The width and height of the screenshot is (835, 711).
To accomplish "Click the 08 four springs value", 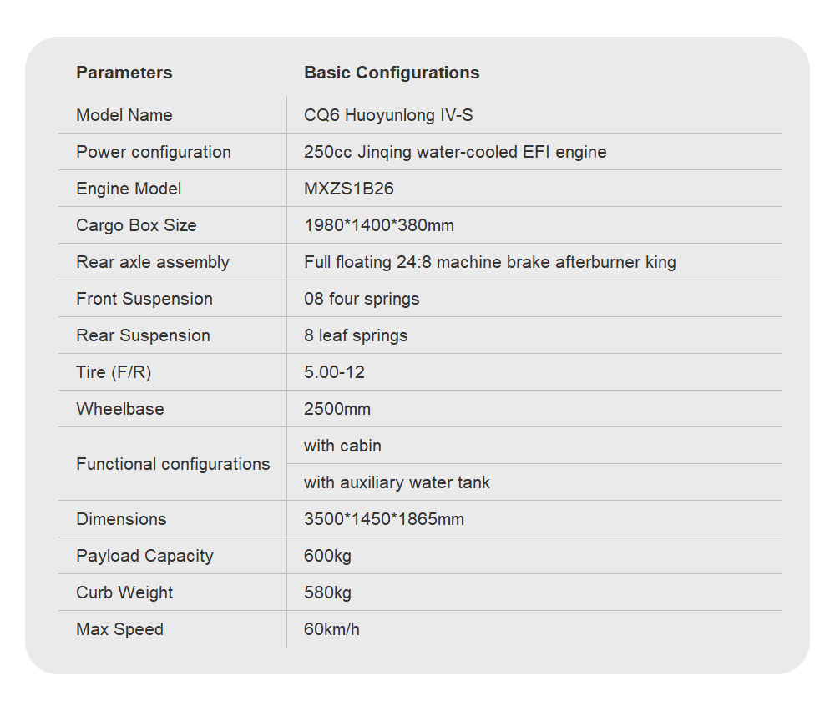I will tap(362, 299).
